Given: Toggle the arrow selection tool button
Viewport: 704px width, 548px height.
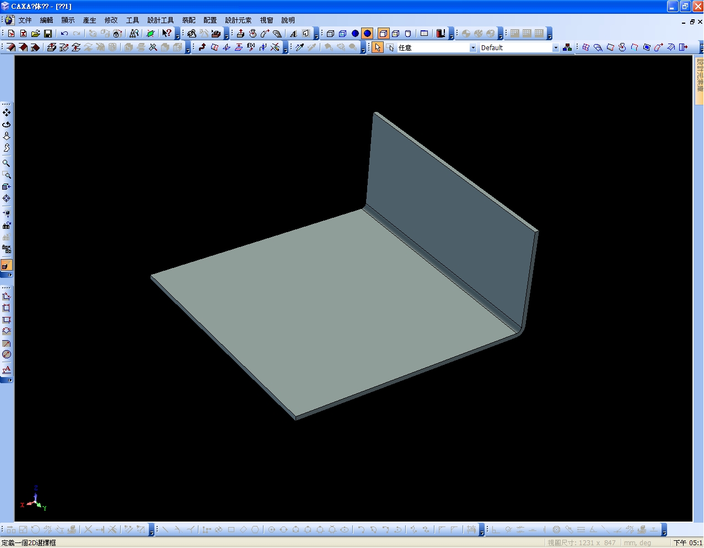Looking at the screenshot, I should click(378, 47).
